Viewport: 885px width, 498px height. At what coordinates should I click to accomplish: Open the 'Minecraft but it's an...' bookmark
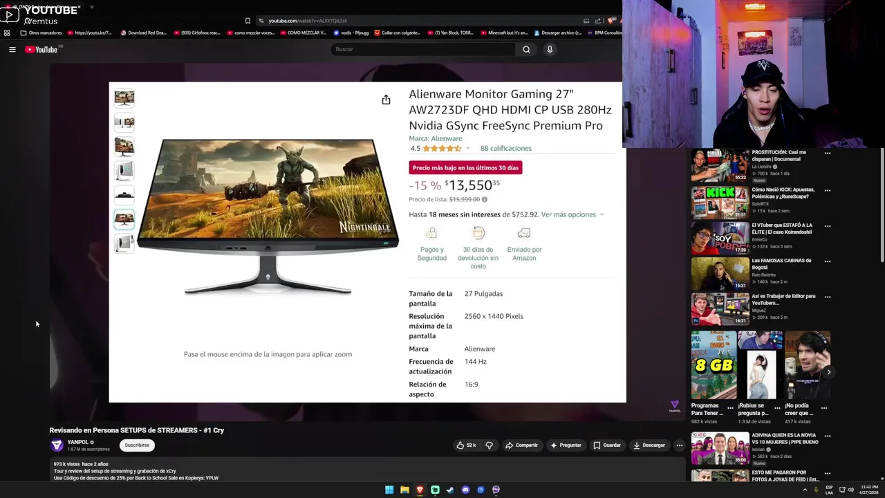pyautogui.click(x=504, y=33)
